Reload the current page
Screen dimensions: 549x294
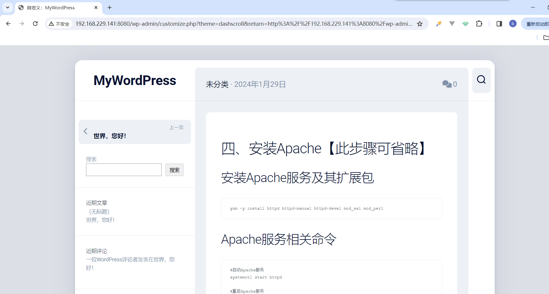[35, 24]
